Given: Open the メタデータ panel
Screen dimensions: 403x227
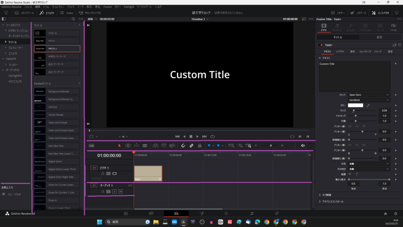Looking at the screenshot, I should (x=359, y=13).
